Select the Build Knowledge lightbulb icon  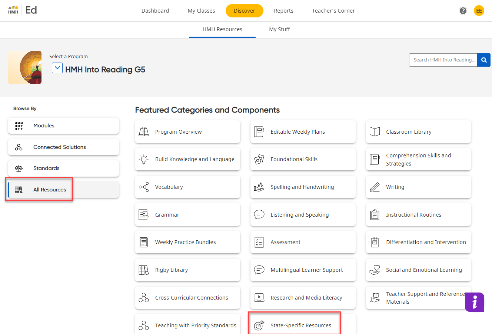point(144,159)
